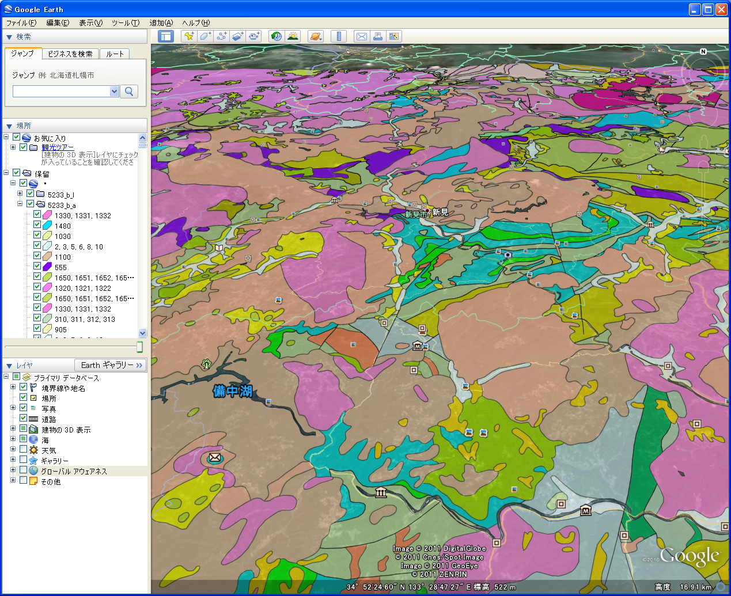Viewport: 731px width, 596px height.
Task: Open the 追加(A) menu
Action: click(x=161, y=23)
